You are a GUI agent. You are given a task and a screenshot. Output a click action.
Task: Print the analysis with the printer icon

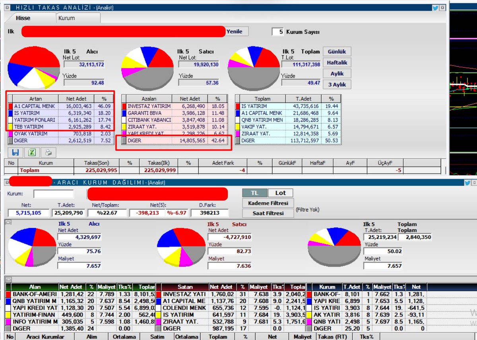point(48,152)
